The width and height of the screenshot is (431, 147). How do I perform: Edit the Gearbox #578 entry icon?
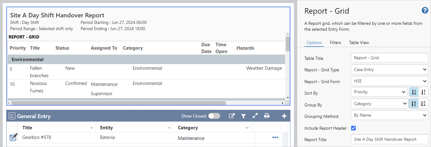pyautogui.click(x=13, y=137)
